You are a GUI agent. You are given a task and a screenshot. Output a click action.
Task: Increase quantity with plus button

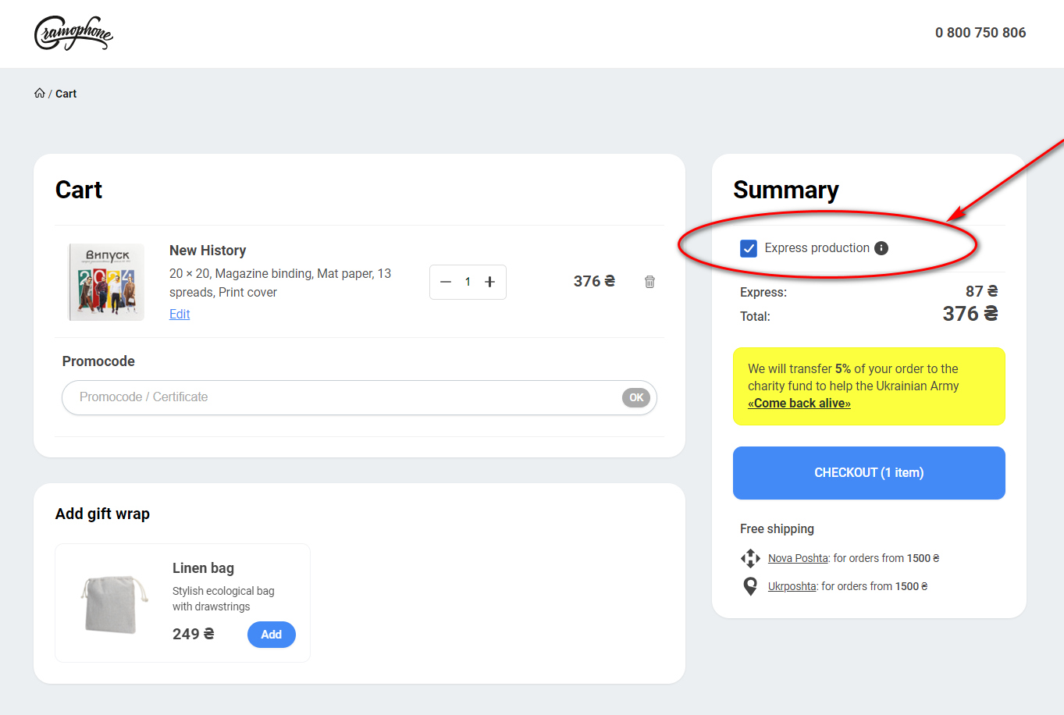click(x=490, y=282)
